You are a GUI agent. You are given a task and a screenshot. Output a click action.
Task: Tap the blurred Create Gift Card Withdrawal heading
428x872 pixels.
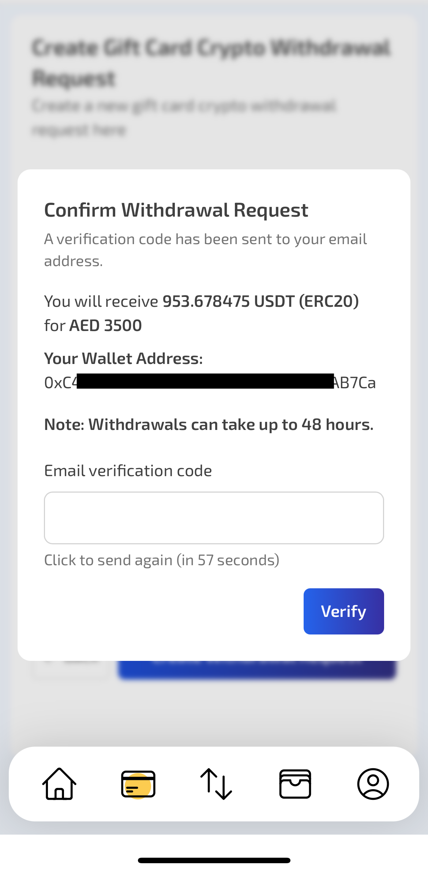click(211, 62)
